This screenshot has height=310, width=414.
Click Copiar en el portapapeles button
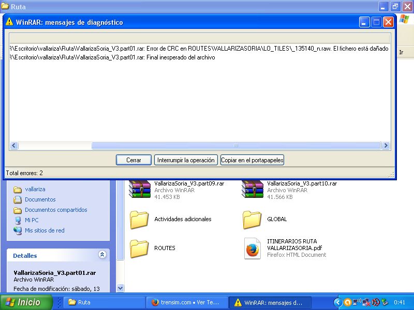coord(252,160)
